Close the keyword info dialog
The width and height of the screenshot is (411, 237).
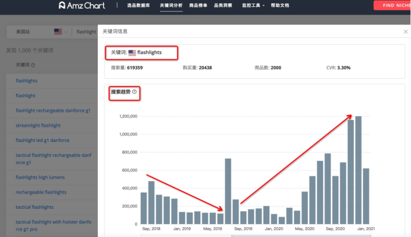coord(406,31)
